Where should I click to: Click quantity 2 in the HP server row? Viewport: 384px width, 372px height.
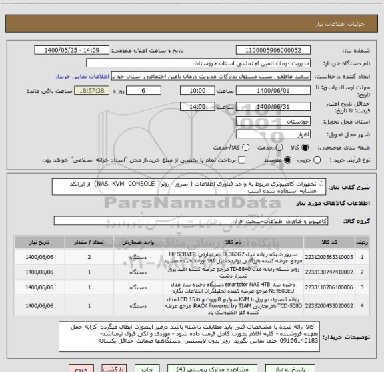click(x=89, y=257)
